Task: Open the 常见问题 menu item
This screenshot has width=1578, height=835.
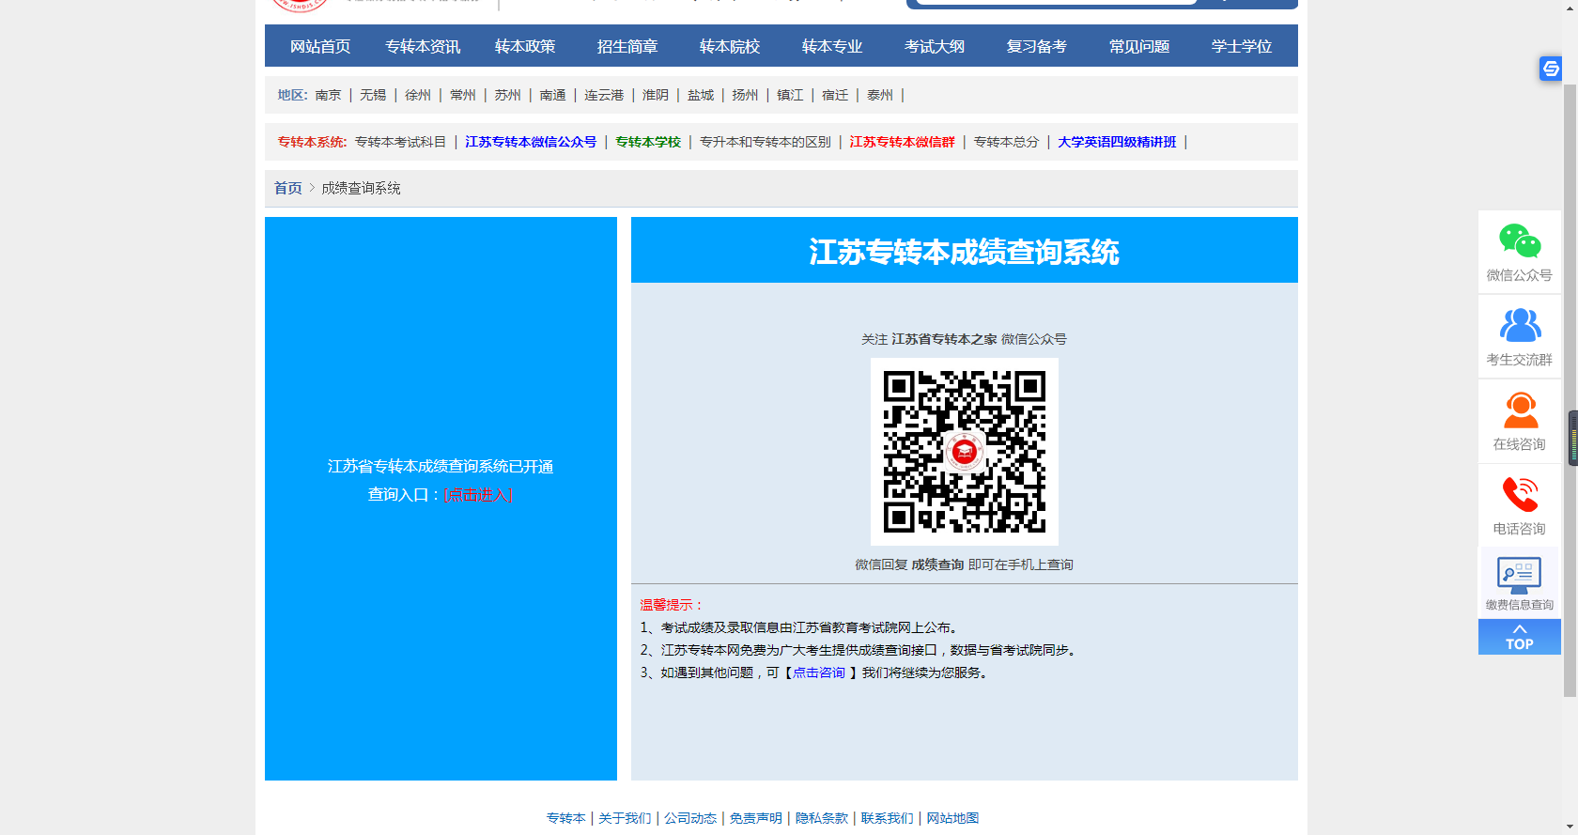Action: (x=1139, y=46)
